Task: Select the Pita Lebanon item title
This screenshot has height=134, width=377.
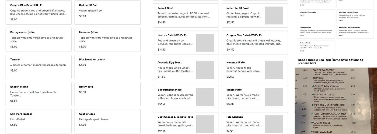Action: coord(235,117)
